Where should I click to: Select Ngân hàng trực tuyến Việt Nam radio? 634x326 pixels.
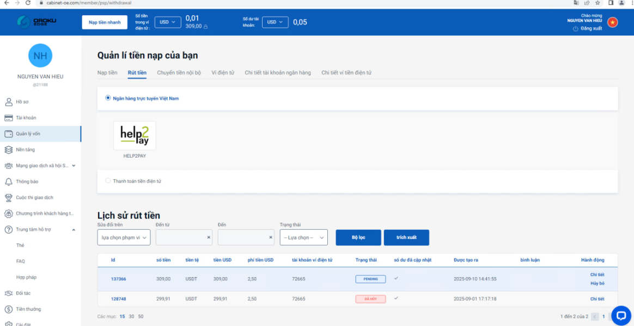pyautogui.click(x=108, y=98)
